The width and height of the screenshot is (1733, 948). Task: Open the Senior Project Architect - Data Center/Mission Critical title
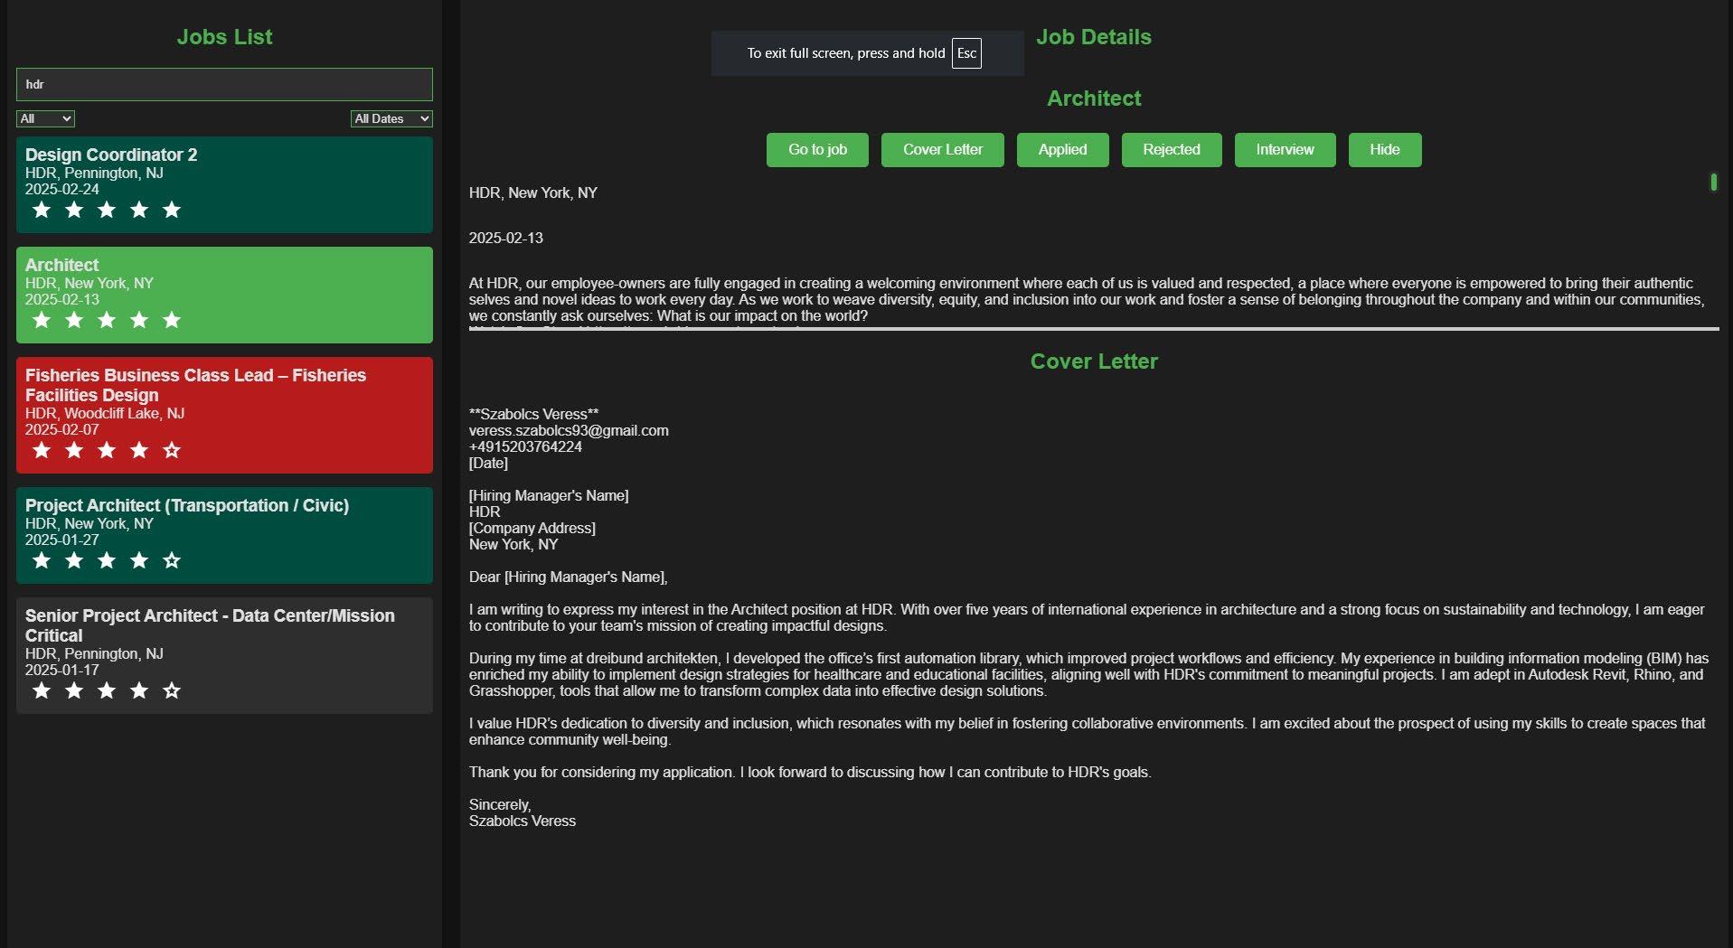pyautogui.click(x=210, y=625)
